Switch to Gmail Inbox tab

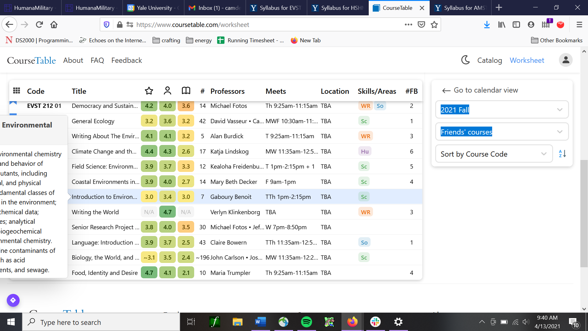tap(215, 8)
